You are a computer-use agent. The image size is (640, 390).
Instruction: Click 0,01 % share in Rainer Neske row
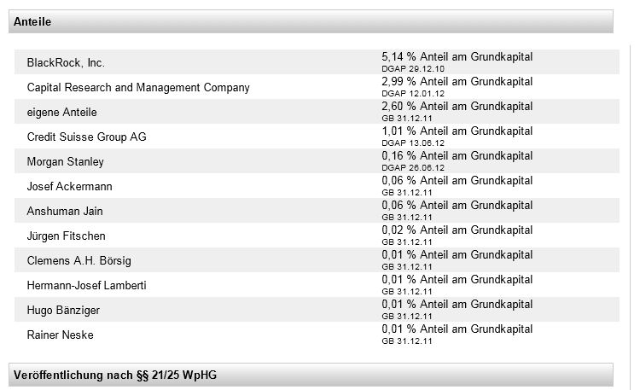[457, 329]
